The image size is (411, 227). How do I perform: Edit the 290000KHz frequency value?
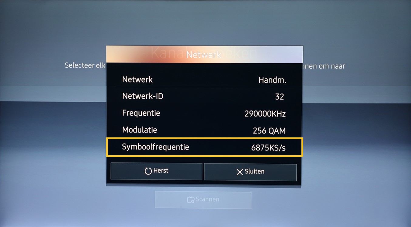coord(265,114)
